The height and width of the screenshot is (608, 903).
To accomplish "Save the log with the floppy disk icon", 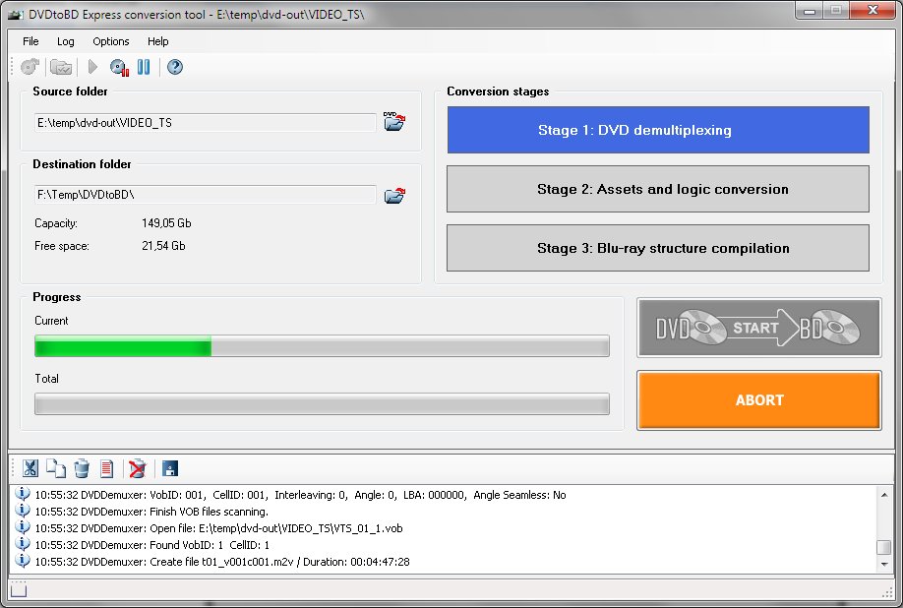I will tap(170, 468).
